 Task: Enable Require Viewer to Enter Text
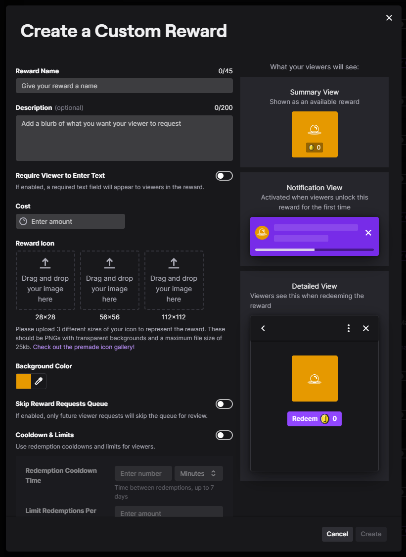(x=224, y=175)
